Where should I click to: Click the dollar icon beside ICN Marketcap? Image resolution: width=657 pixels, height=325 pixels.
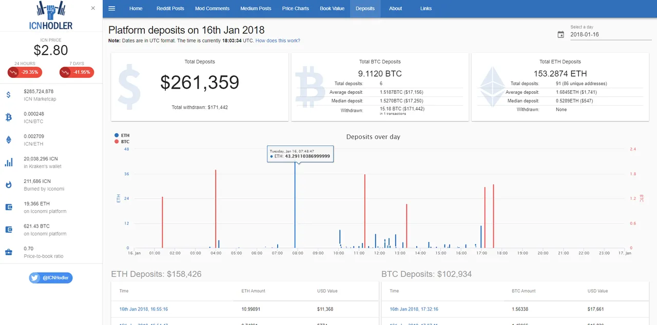(9, 95)
